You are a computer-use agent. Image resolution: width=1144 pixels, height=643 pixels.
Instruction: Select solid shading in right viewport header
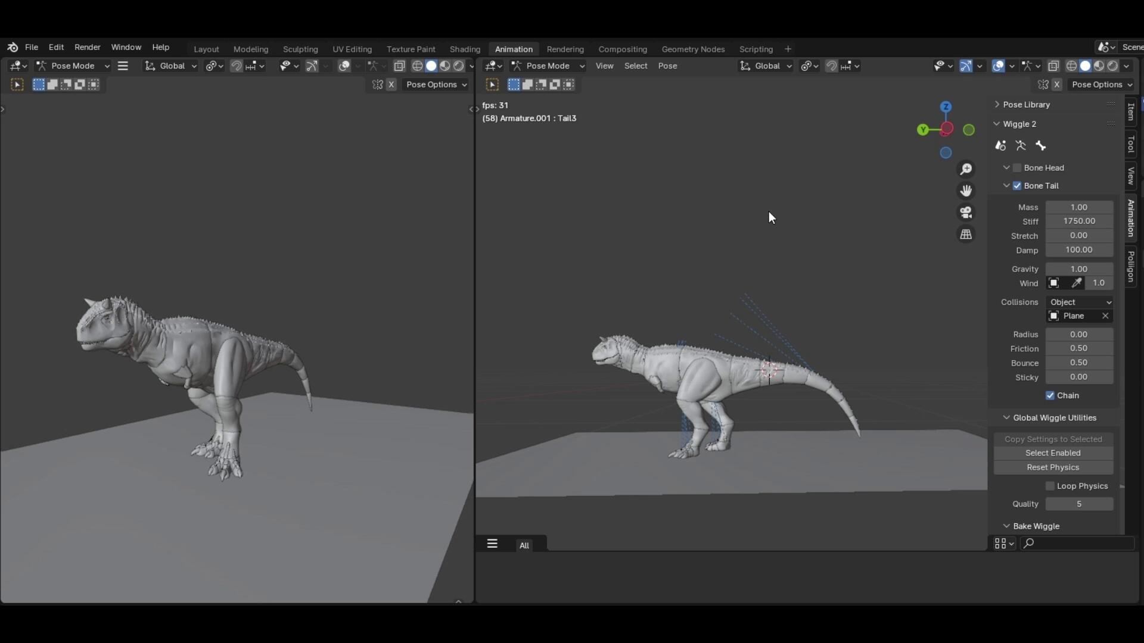click(1085, 66)
